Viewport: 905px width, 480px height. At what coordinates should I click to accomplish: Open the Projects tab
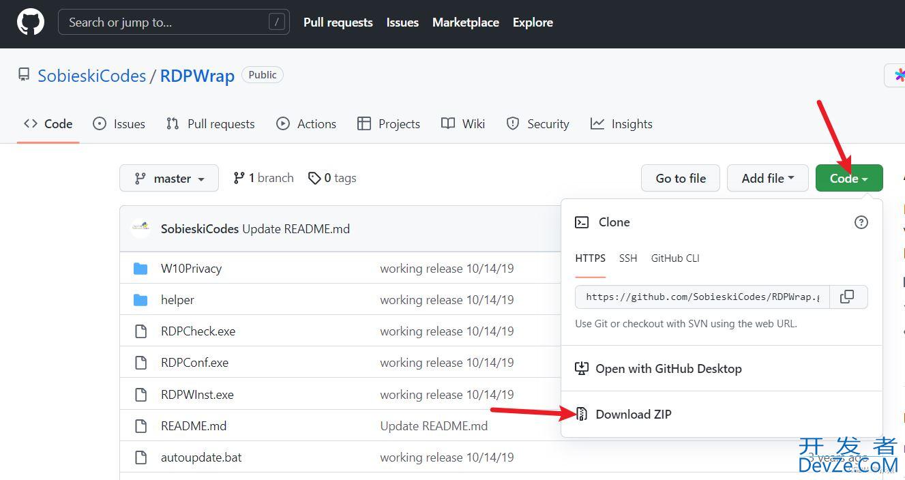389,124
